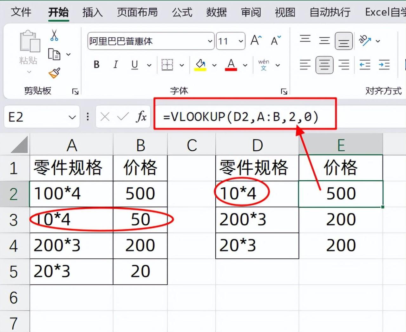
Task: Open clipboard 剪贴板 dialog launcher
Action: pos(75,92)
